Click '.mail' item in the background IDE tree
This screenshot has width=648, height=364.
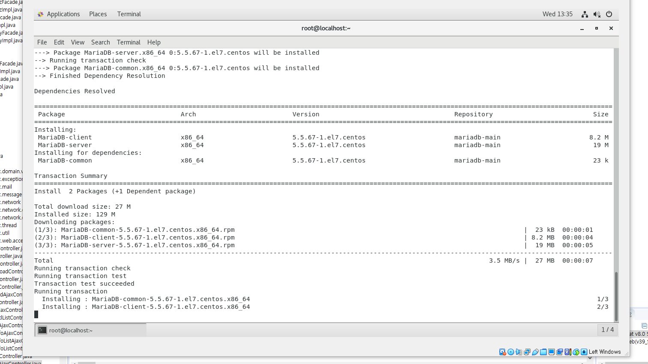(x=6, y=187)
